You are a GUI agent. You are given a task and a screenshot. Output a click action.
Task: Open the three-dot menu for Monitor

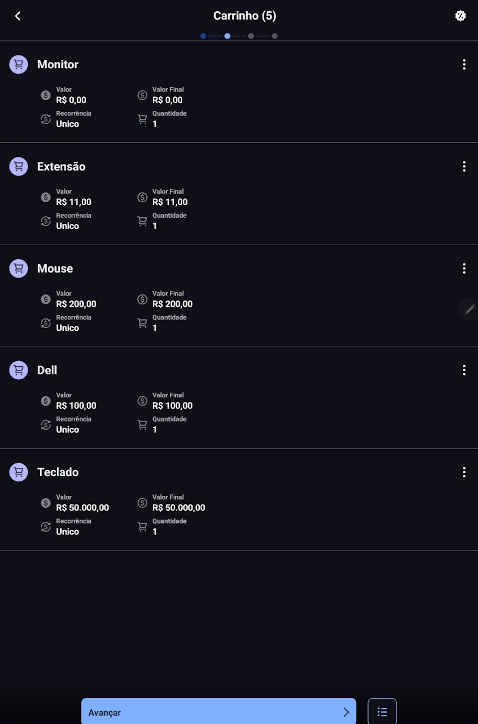(464, 65)
